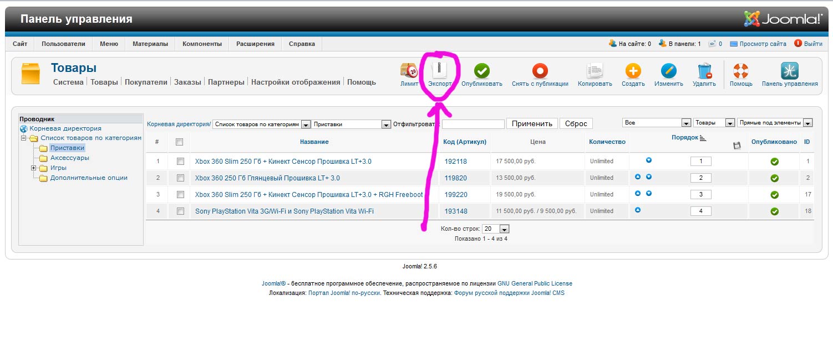This screenshot has width=833, height=337.
Task: Toggle published status of product ID 18
Action: click(775, 211)
